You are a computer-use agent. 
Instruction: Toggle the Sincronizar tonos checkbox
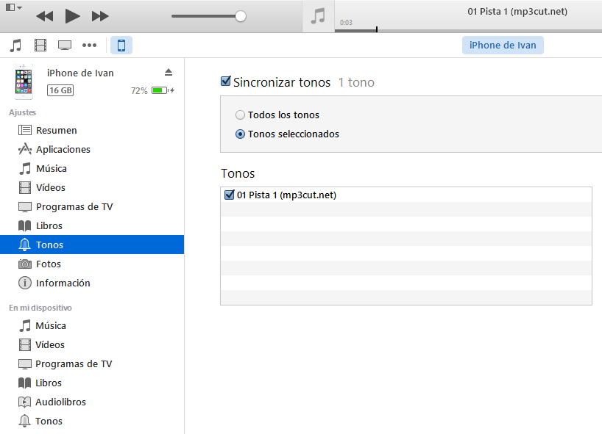tap(226, 82)
